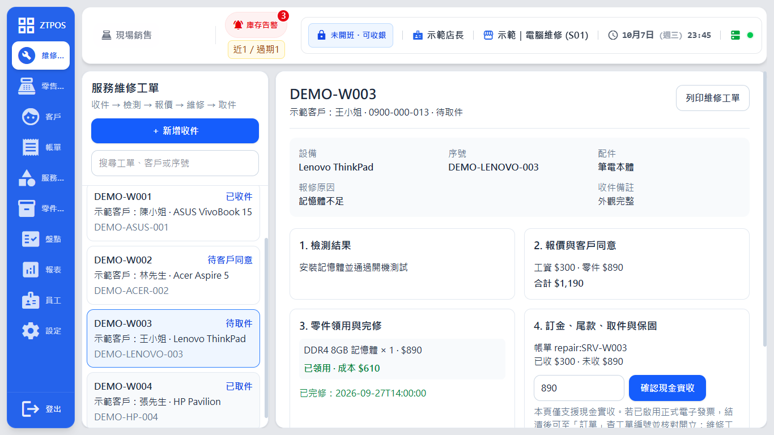Viewport: 774px width, 435px height.
Task: Select work order DEMO-W001 陳小姐
Action: click(173, 212)
